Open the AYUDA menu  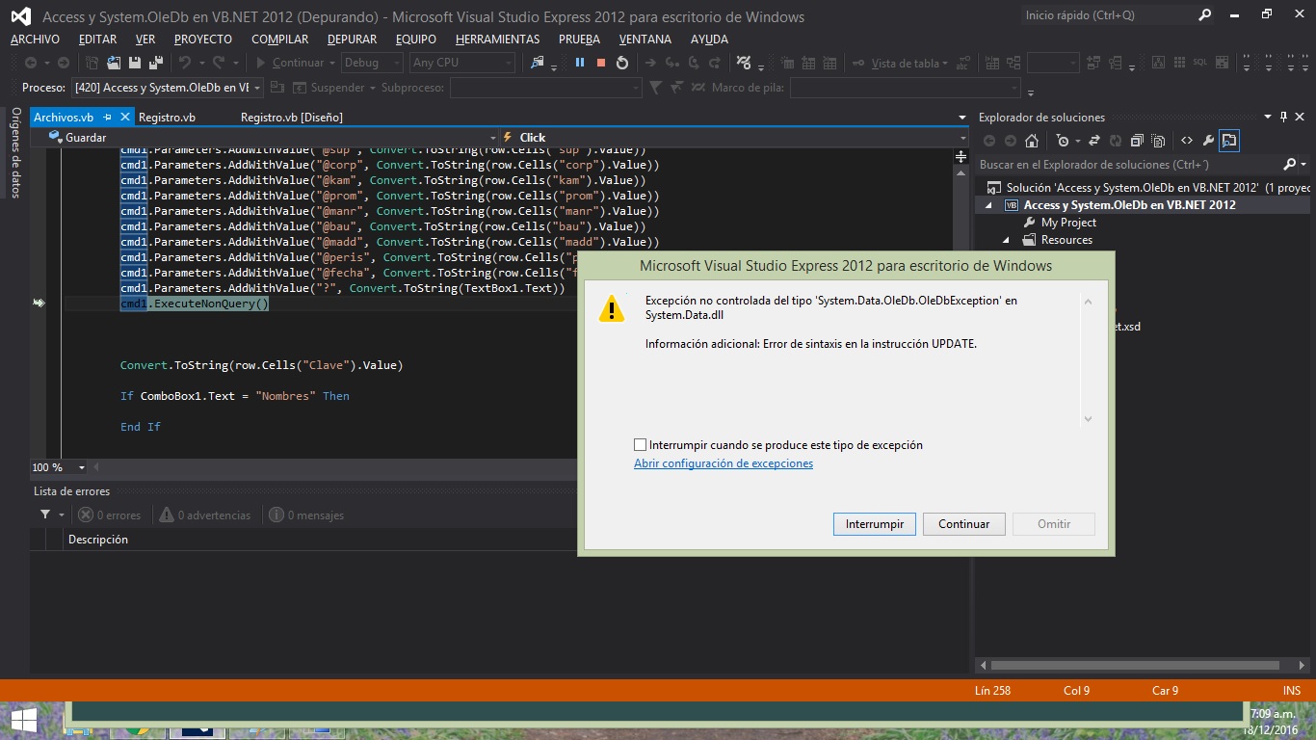click(x=709, y=40)
